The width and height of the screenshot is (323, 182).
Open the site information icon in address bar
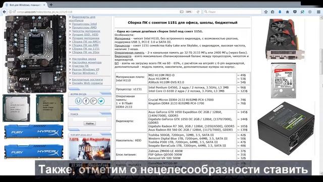click(x=10, y=12)
